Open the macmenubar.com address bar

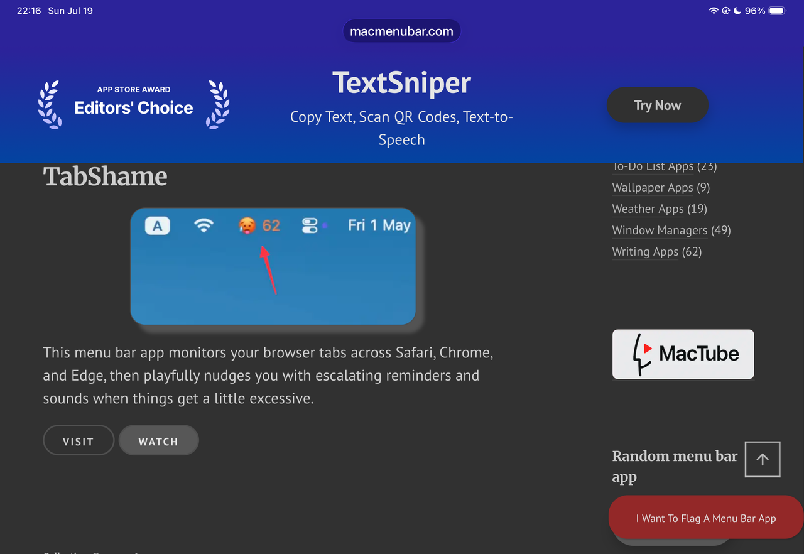(402, 31)
